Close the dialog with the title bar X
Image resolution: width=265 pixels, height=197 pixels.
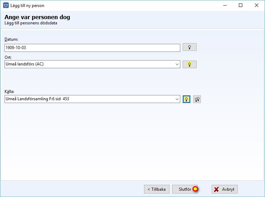[x=256, y=6]
